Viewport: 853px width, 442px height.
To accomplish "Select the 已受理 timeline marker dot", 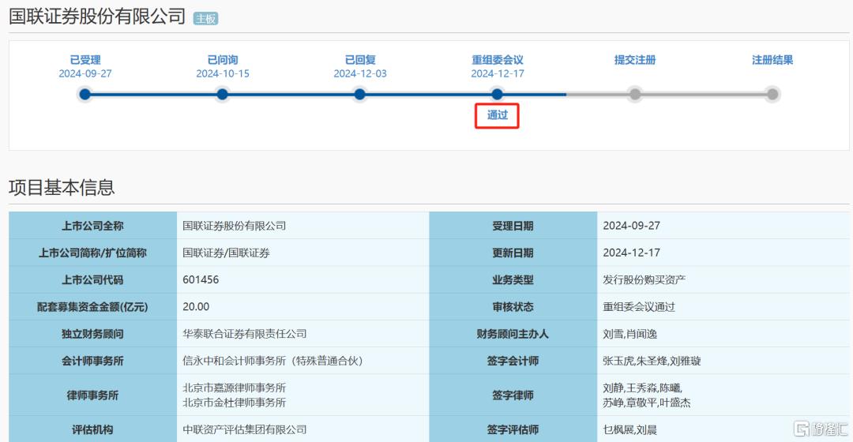I will point(85,95).
